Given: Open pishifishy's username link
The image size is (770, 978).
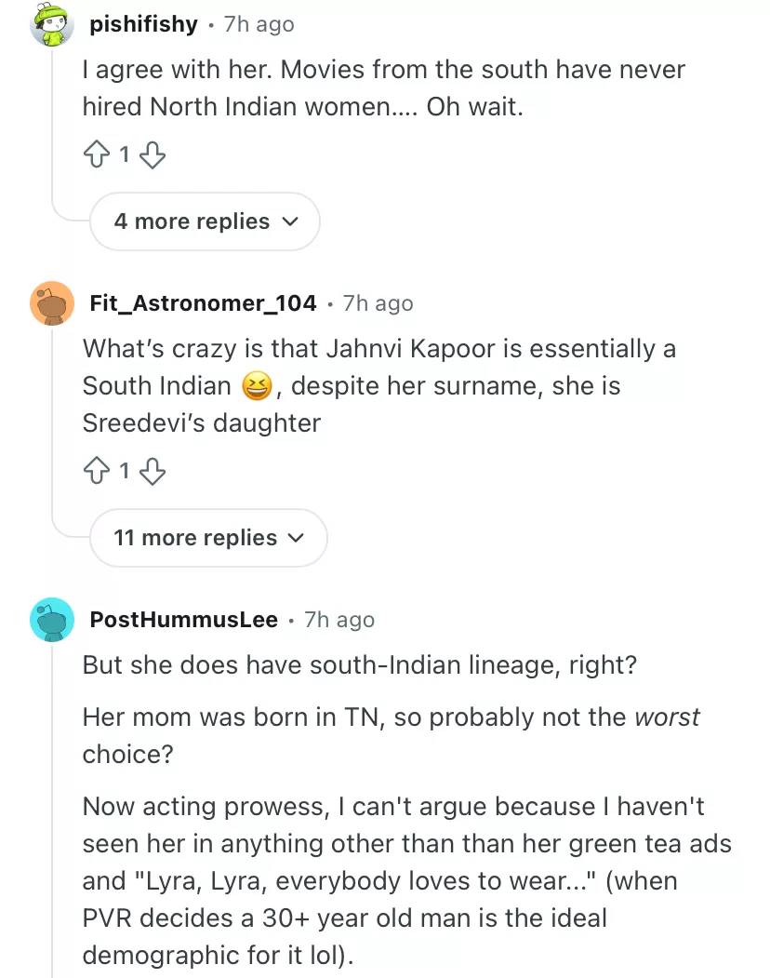Looking at the screenshot, I should point(143,24).
